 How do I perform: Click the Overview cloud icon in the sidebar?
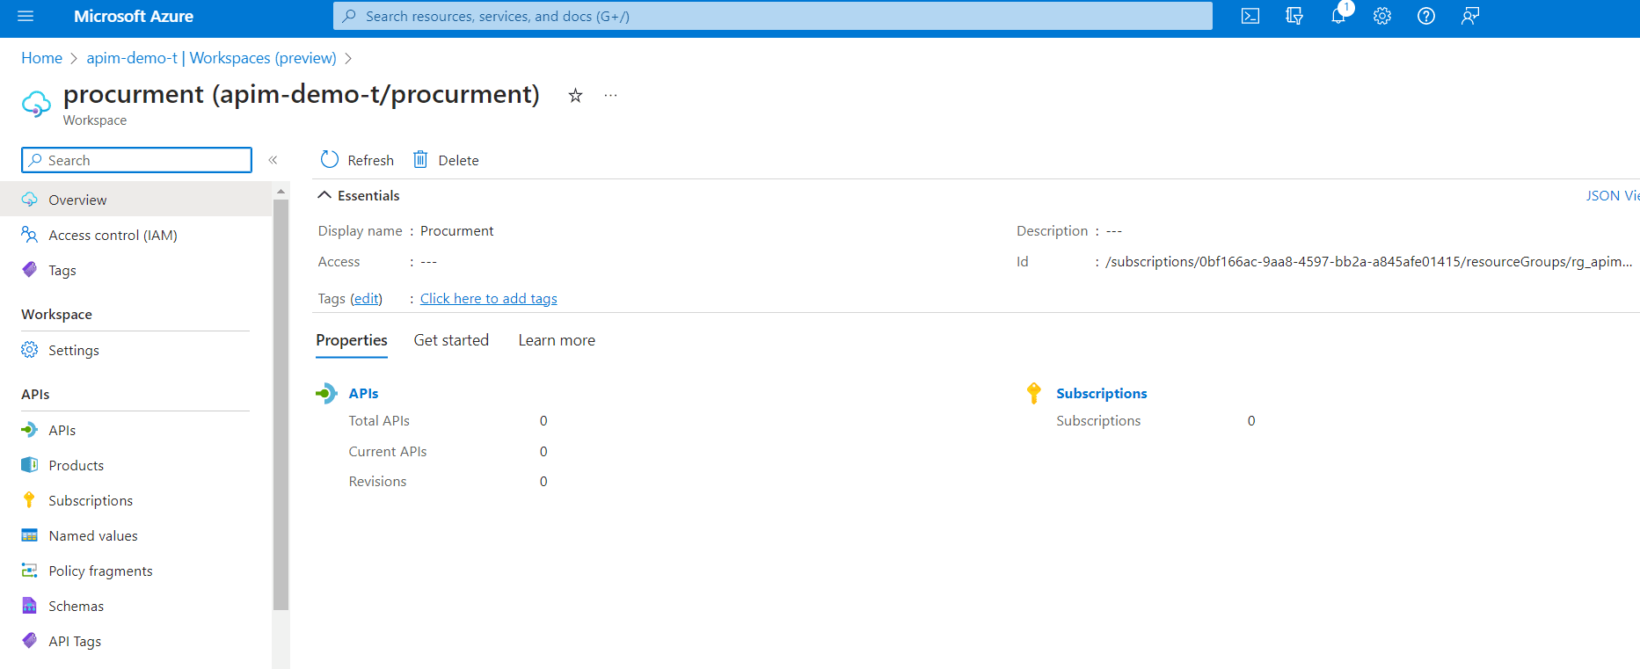[30, 200]
